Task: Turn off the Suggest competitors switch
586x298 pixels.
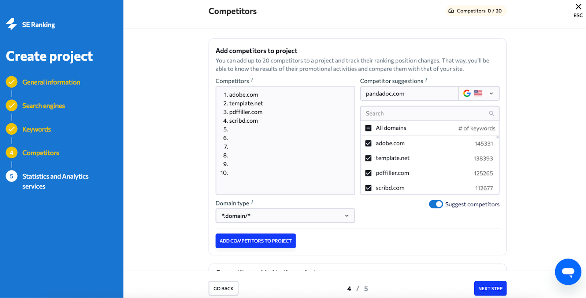Action: point(436,204)
